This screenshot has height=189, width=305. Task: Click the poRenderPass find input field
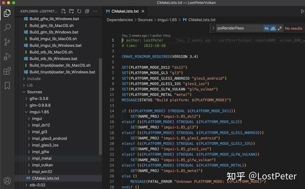239,28
